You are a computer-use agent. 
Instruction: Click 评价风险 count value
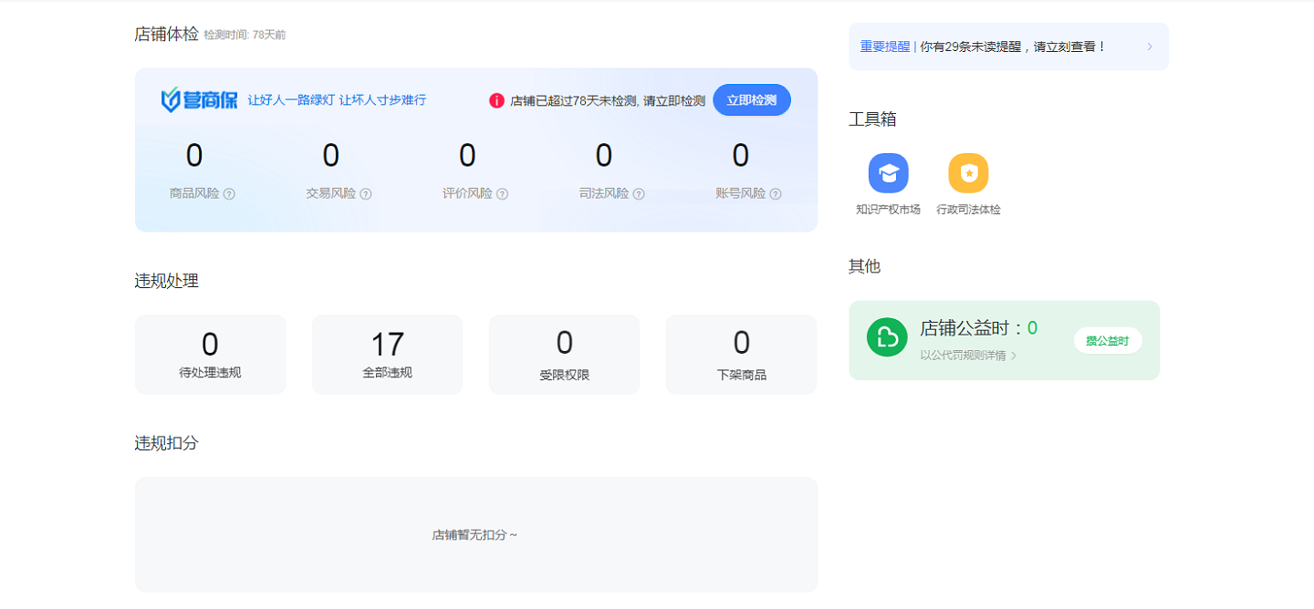click(467, 156)
